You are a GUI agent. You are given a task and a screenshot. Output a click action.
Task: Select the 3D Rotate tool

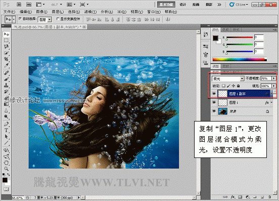click(7, 150)
